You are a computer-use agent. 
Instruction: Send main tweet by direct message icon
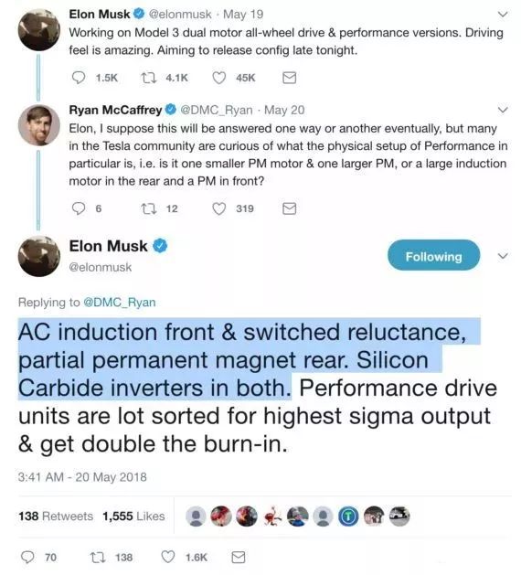pos(239,558)
